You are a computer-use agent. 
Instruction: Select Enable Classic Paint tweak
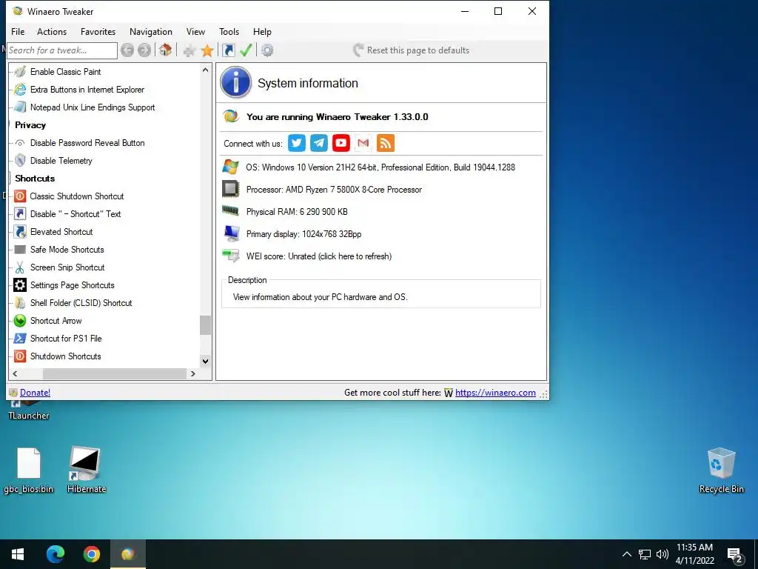(x=66, y=72)
